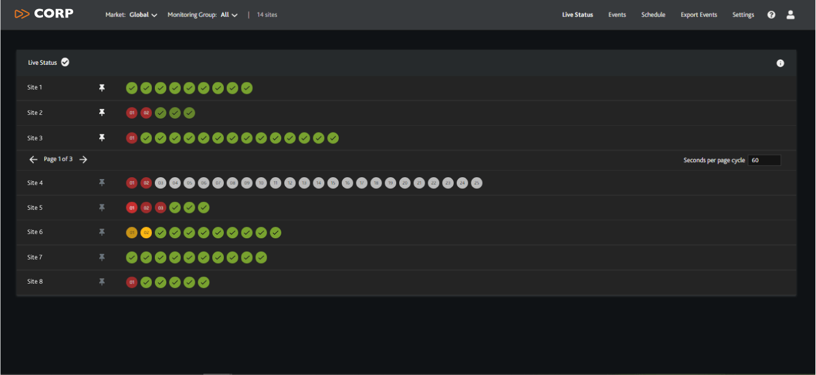The image size is (816, 375).
Task: Select red alert 01 in Site 5
Action: tap(132, 207)
